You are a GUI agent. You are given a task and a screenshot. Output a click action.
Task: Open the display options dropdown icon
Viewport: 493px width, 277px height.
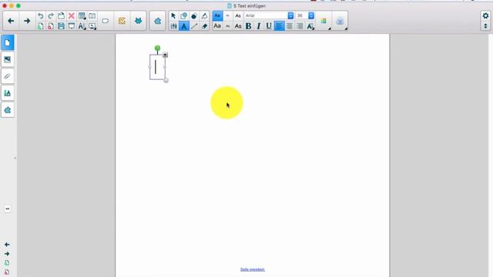tap(92, 26)
